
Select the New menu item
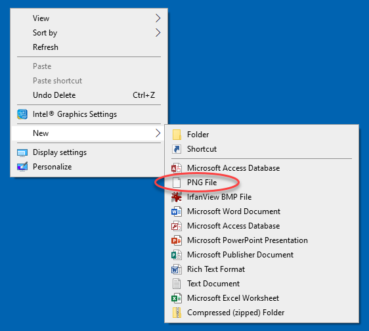89,133
